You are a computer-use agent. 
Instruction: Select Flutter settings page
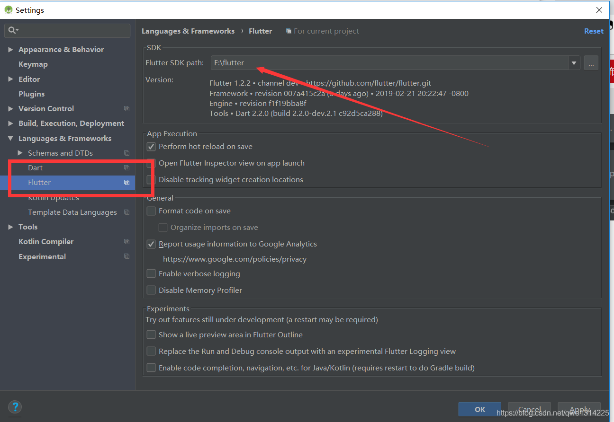(x=39, y=183)
